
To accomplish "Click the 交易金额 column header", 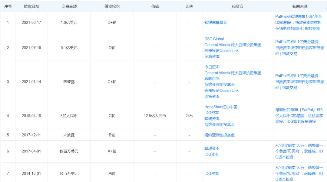I will click(69, 6).
